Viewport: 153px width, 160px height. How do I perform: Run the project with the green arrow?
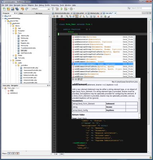coord(61,9)
